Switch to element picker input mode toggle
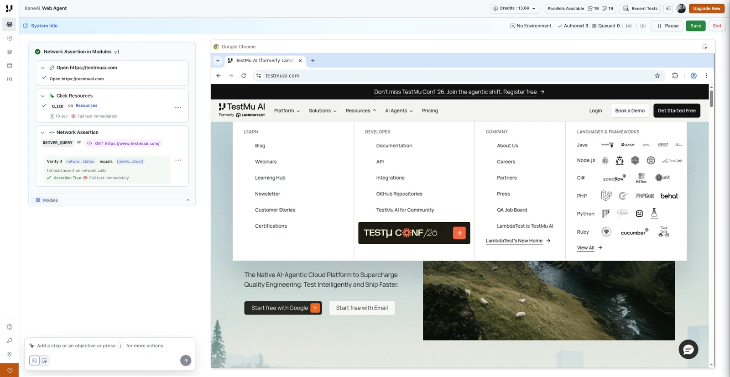This screenshot has width=730, height=377. tap(44, 361)
